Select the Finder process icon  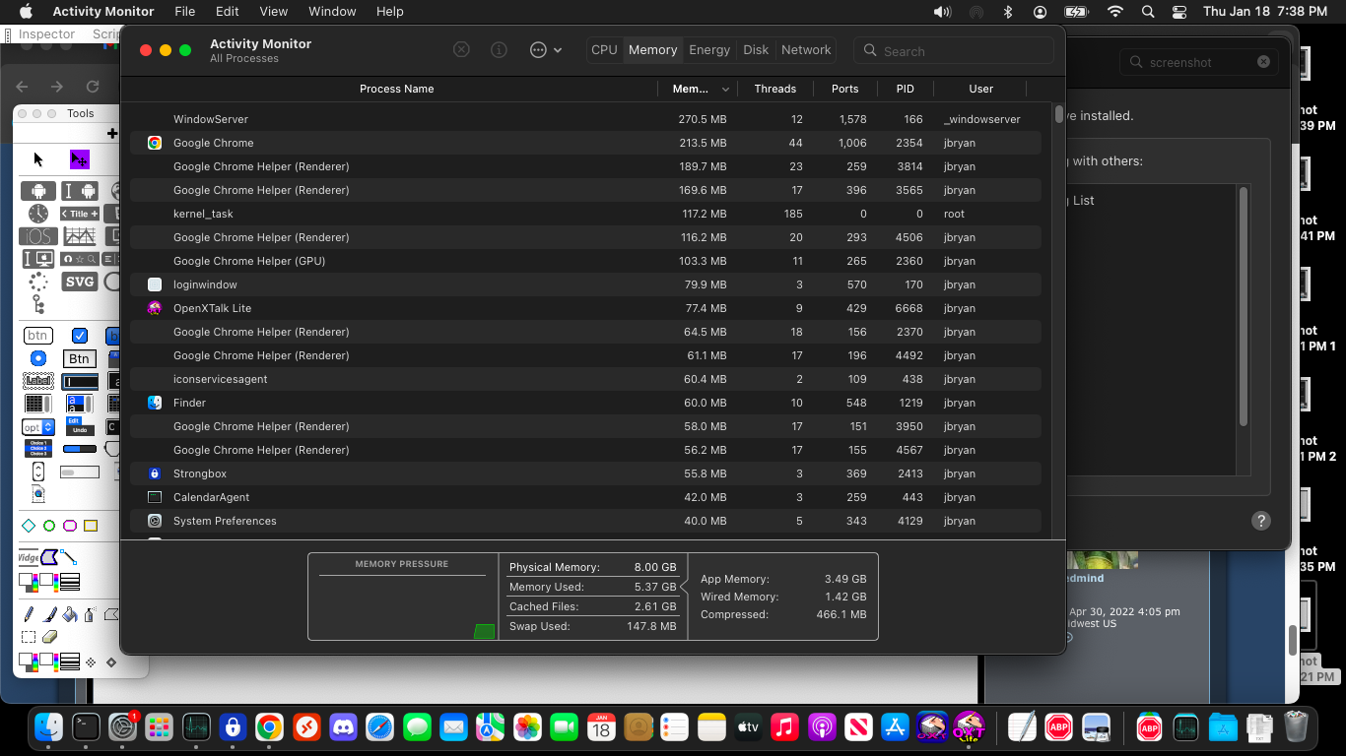pos(155,403)
